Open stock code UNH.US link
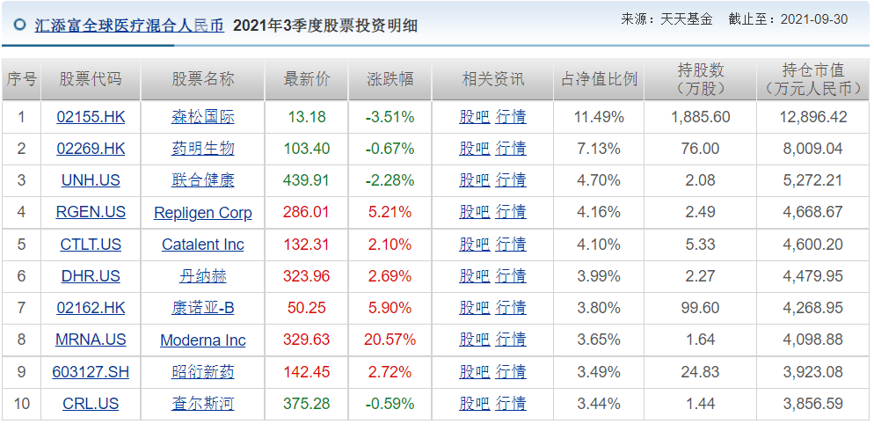This screenshot has width=874, height=424. click(x=91, y=180)
